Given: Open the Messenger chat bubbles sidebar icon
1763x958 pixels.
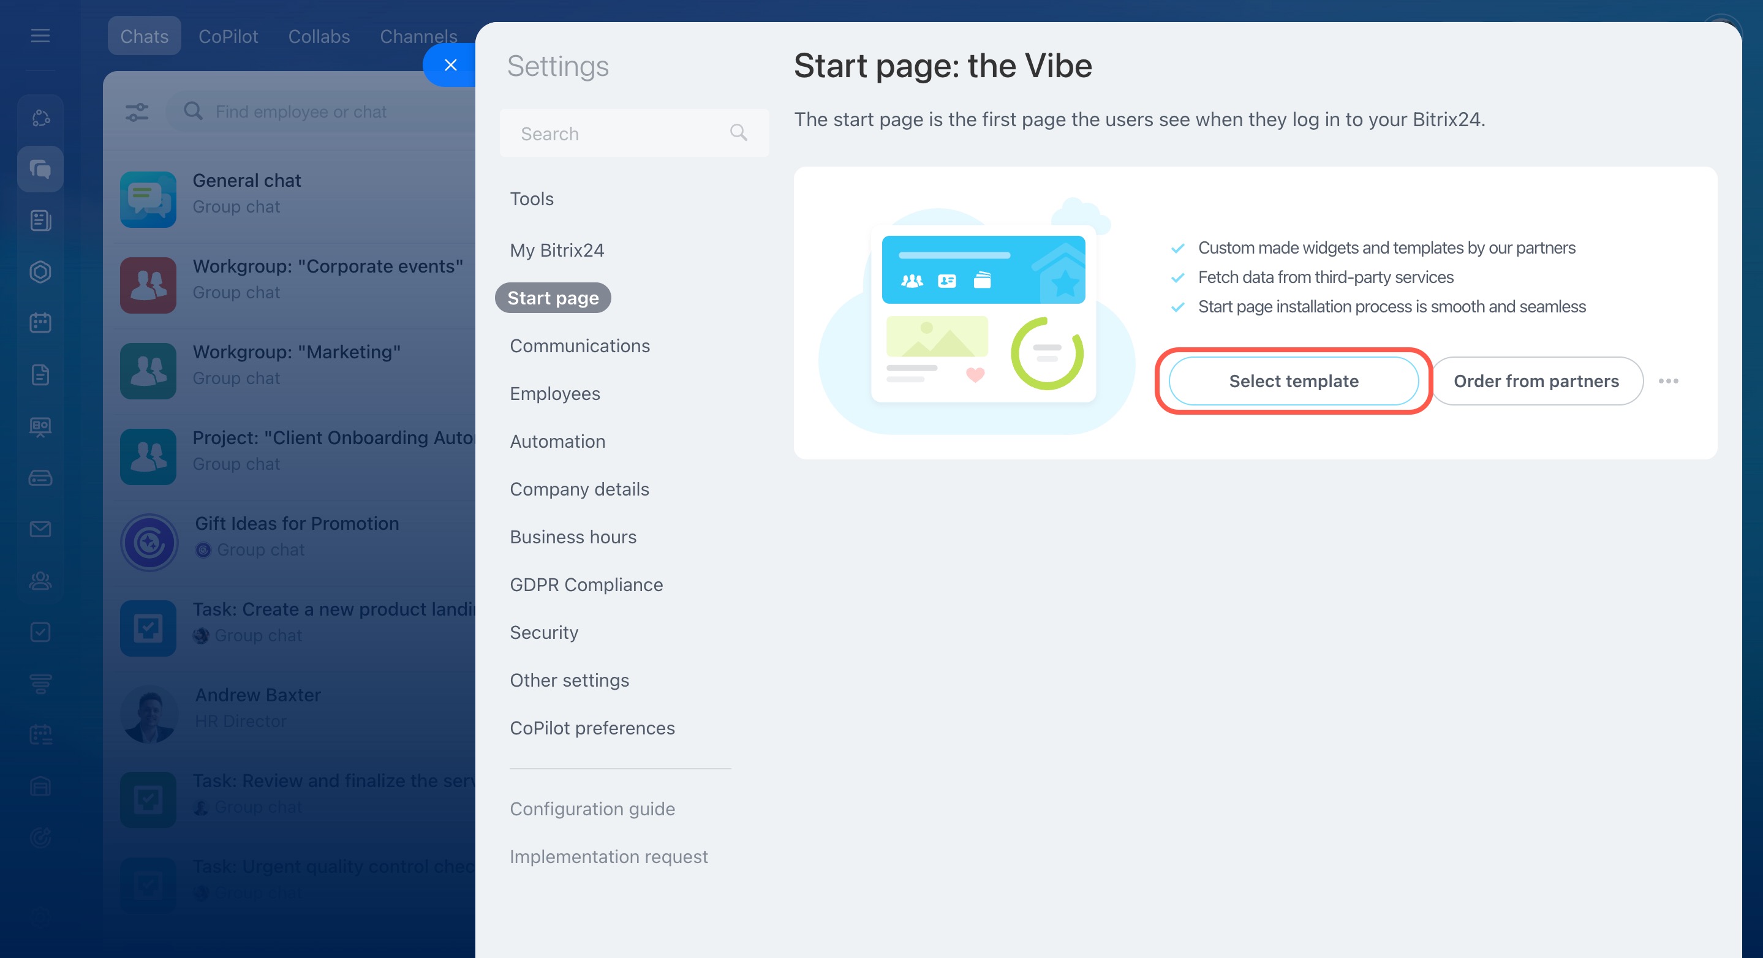Looking at the screenshot, I should click(40, 169).
